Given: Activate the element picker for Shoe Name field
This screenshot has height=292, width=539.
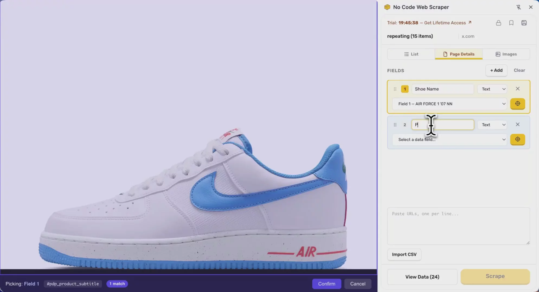Looking at the screenshot, I should 517,104.
